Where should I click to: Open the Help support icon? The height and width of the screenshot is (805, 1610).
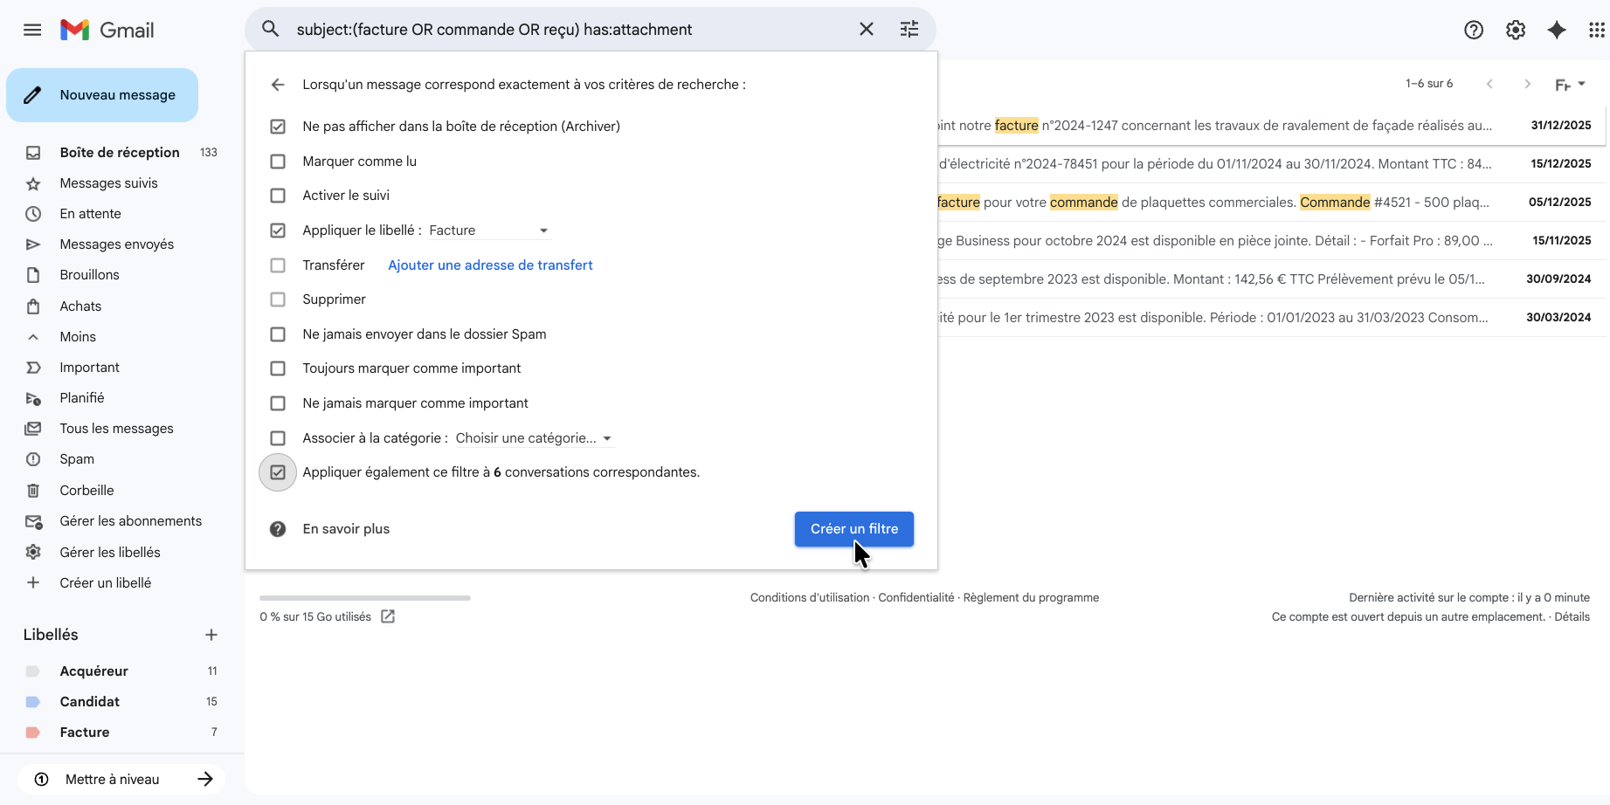(1473, 30)
